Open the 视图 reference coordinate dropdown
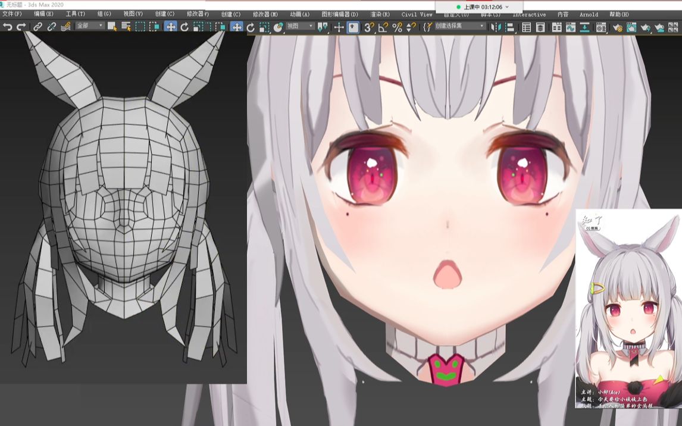 pyautogui.click(x=300, y=26)
